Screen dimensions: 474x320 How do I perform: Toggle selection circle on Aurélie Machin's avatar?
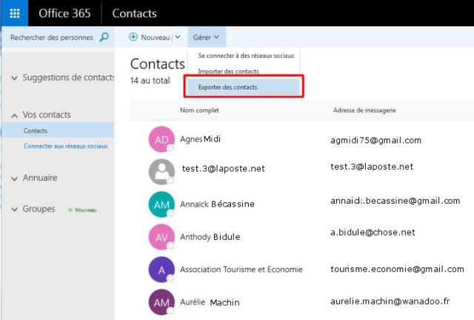[x=170, y=311]
